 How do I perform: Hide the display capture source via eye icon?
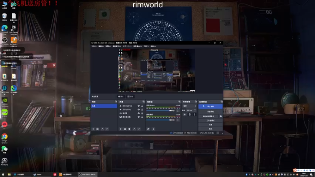tap(139, 117)
